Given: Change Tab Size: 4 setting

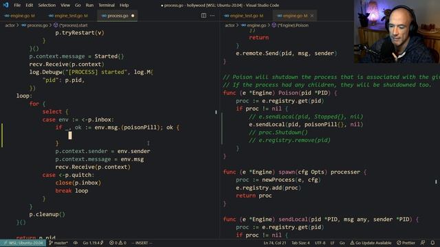Looking at the screenshot, I should click(x=300, y=243).
